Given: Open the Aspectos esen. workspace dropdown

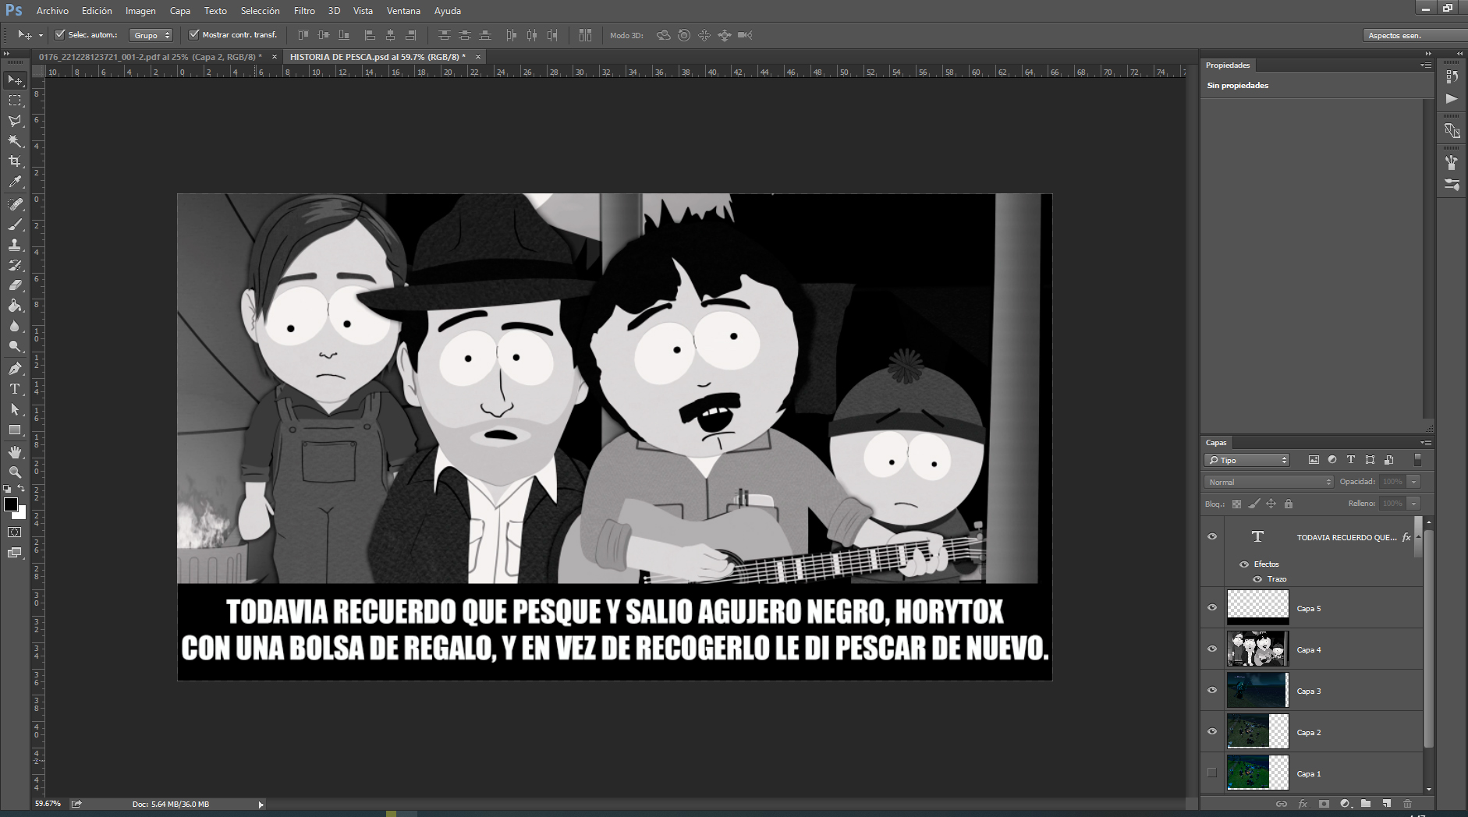Looking at the screenshot, I should [x=1415, y=35].
